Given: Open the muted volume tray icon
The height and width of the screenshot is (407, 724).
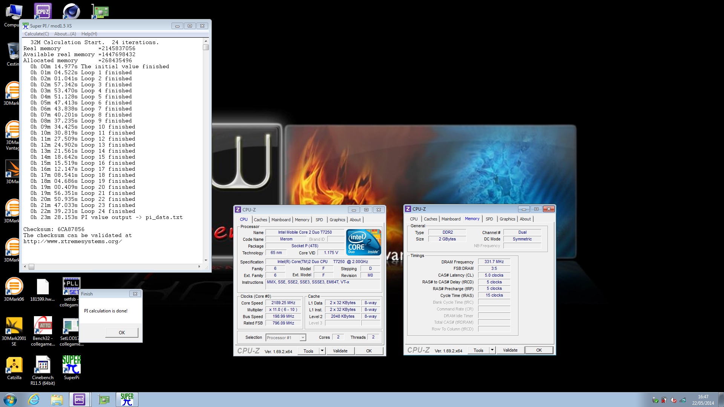Looking at the screenshot, I should pyautogui.click(x=673, y=400).
